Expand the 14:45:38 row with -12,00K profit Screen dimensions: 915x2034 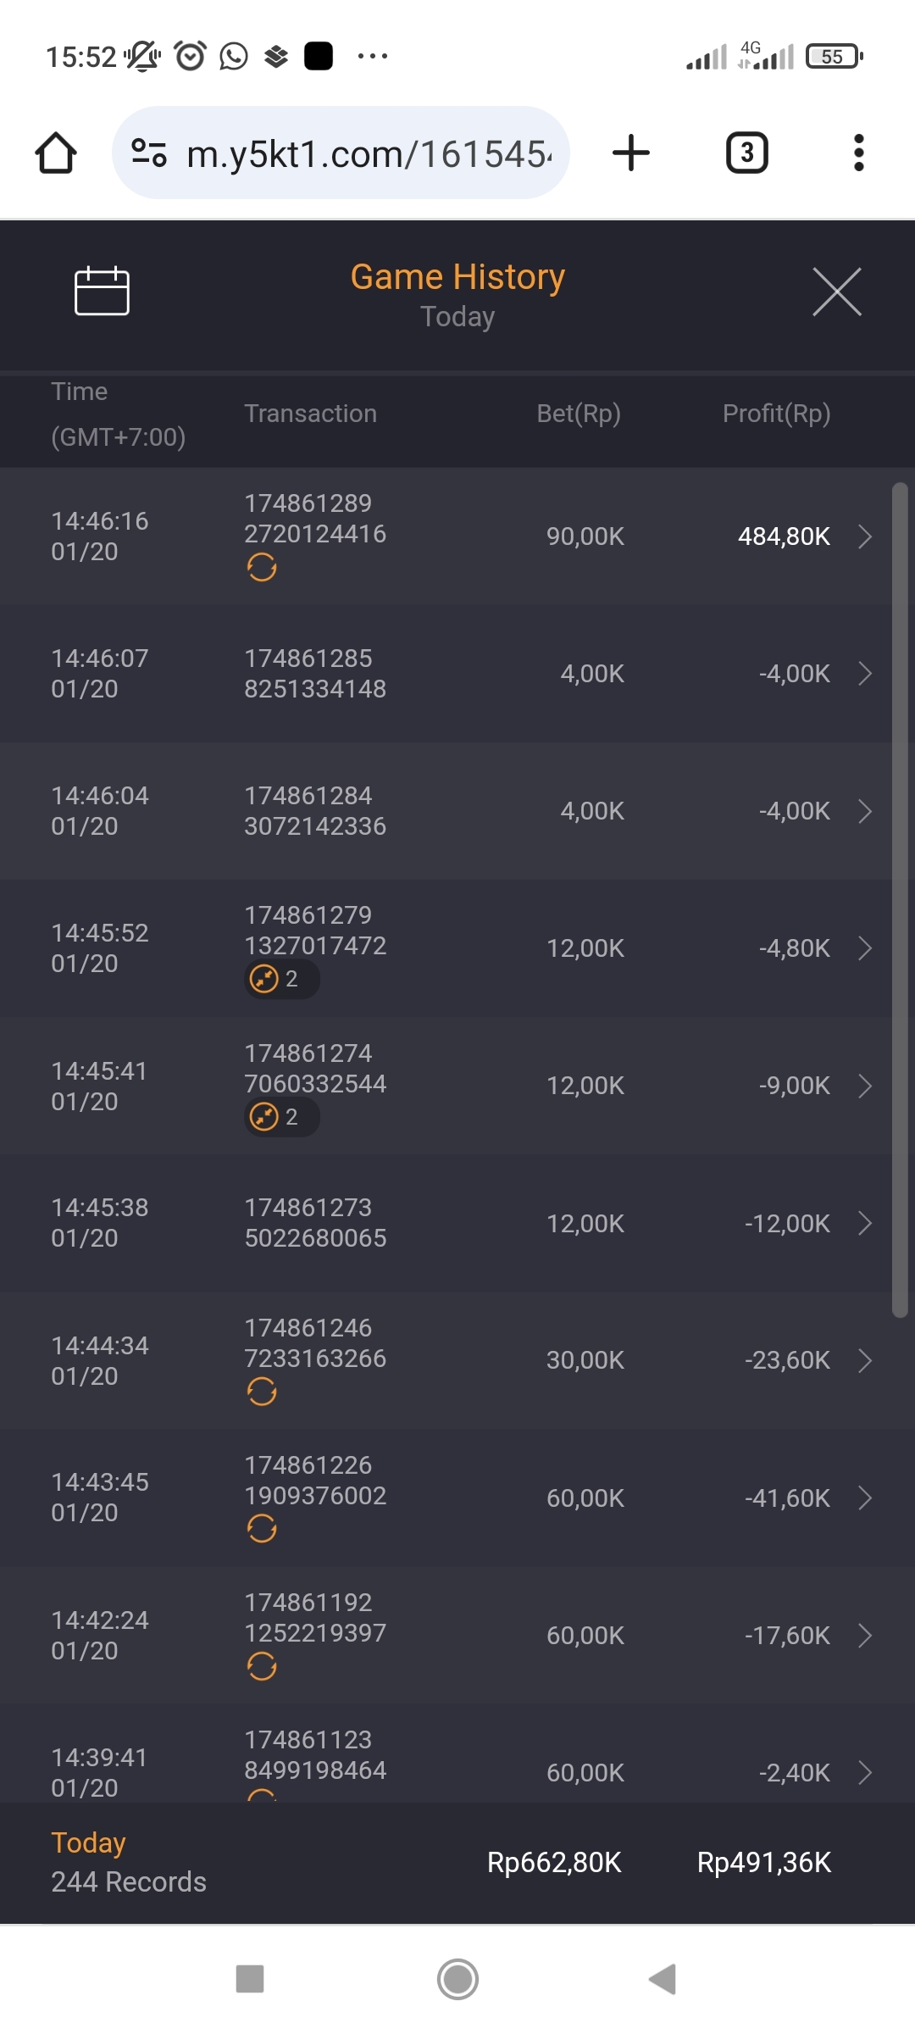coord(864,1223)
